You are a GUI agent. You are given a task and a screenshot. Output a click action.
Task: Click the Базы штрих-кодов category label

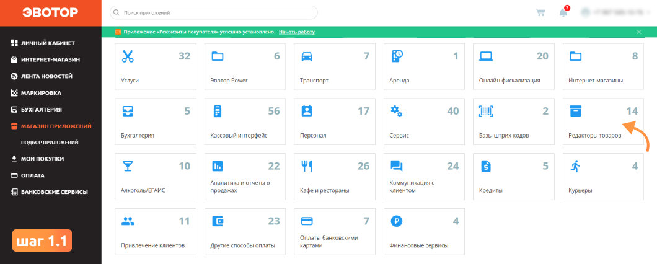pos(504,135)
